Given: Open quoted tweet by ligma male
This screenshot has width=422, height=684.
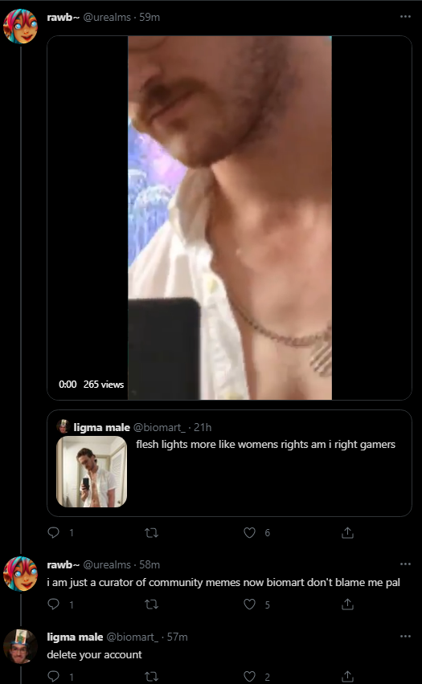Looking at the screenshot, I should tap(229, 463).
